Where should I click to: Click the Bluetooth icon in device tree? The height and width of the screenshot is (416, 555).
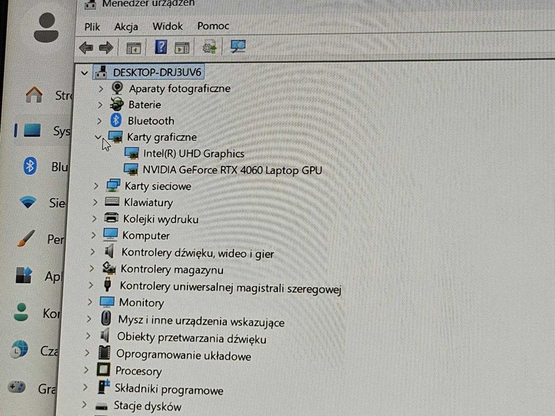116,120
